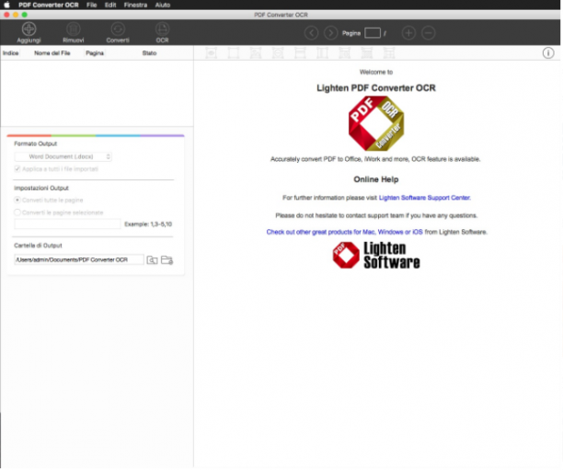
Task: Click the horizontal split area icon
Action: point(300,53)
